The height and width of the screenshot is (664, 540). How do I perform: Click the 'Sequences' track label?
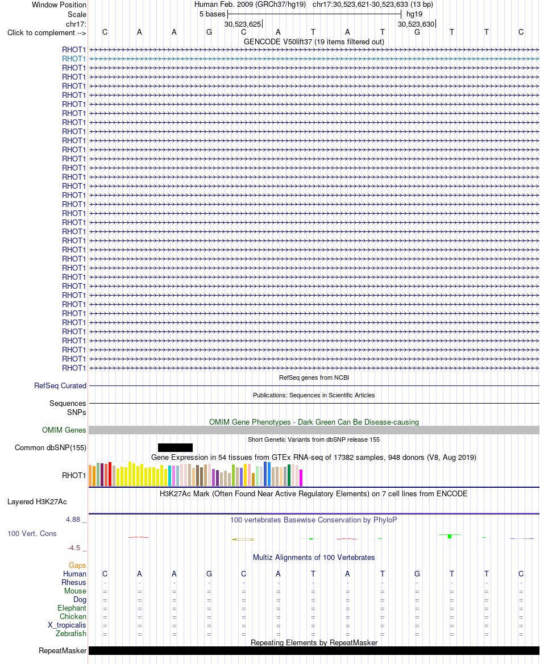[68, 404]
